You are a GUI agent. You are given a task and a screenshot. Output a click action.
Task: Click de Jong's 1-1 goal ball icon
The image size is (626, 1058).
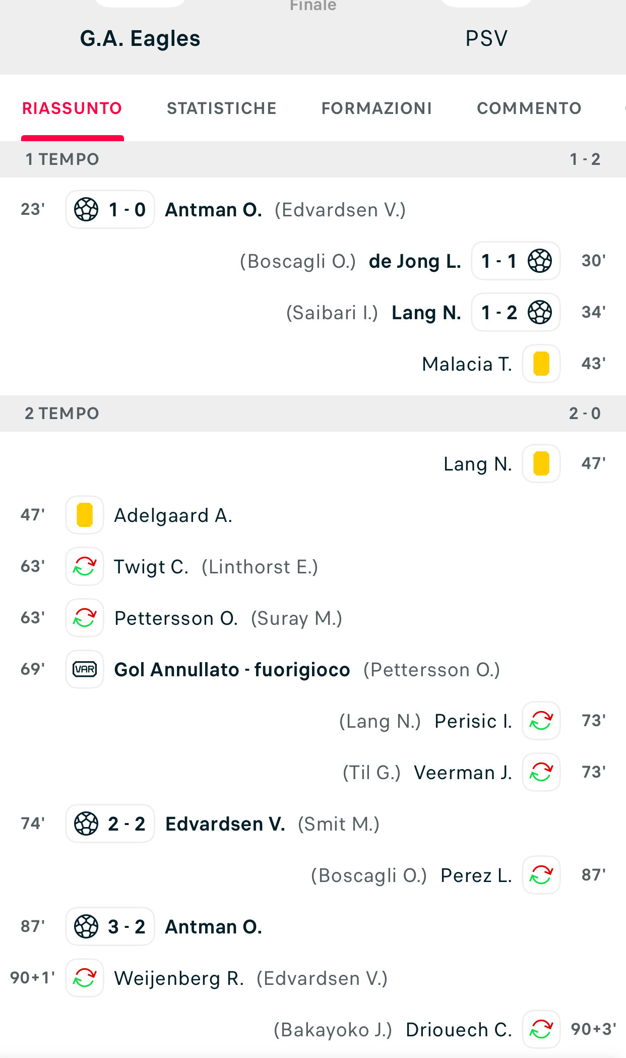point(540,261)
